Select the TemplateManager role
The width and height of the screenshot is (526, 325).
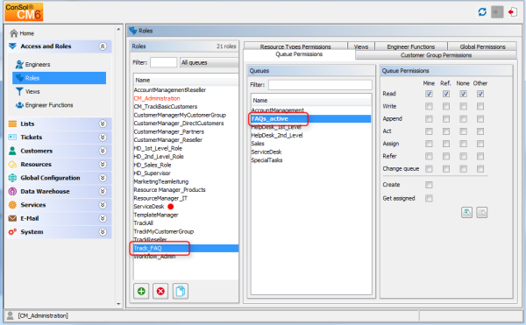pos(156,215)
